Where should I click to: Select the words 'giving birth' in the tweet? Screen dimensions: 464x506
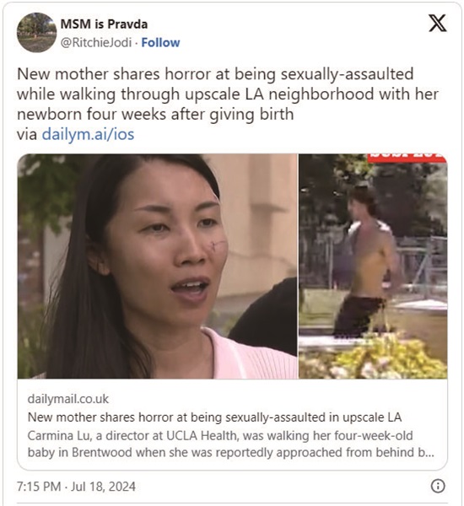click(251, 115)
